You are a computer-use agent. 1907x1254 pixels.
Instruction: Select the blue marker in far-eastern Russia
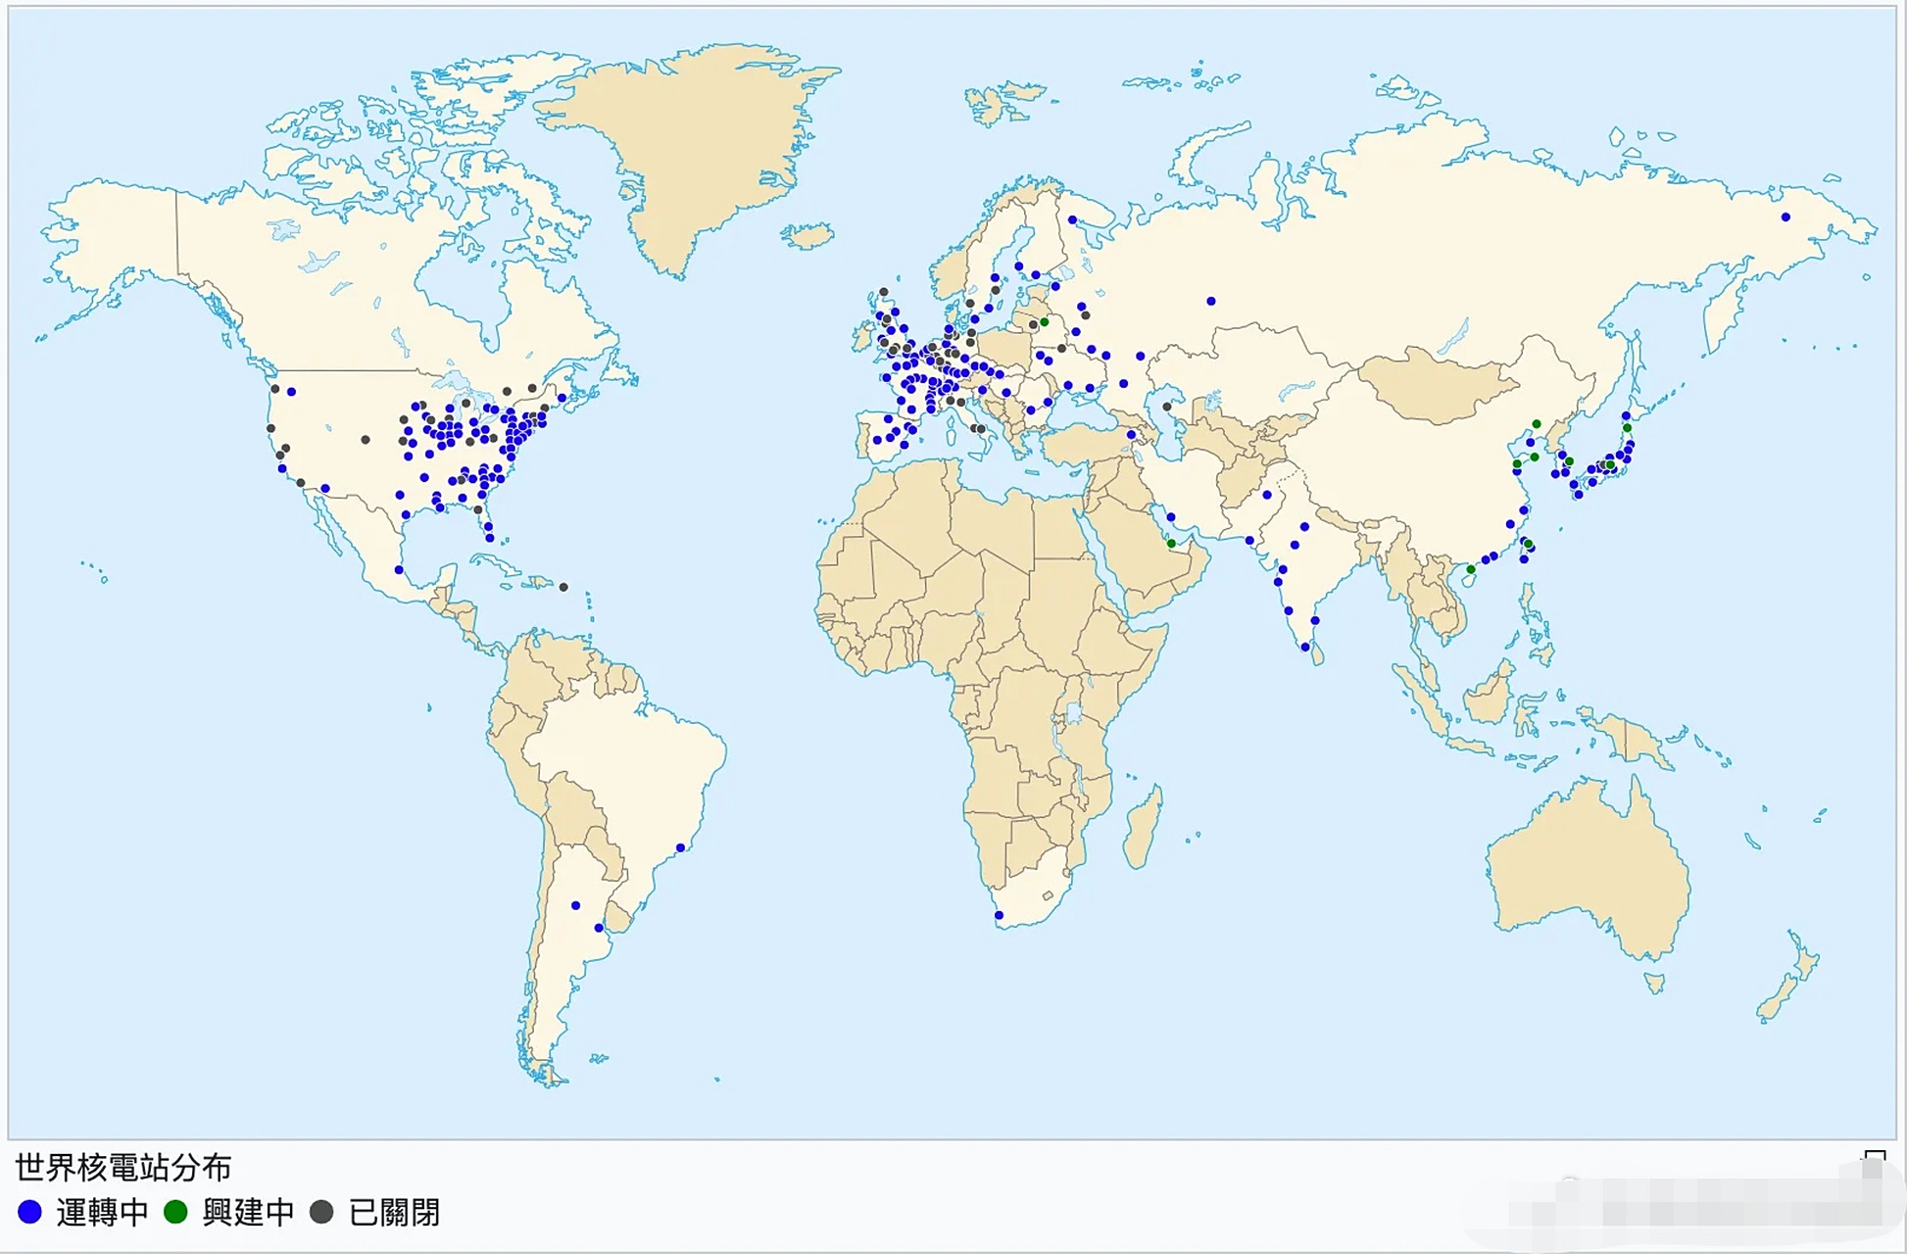click(1786, 217)
